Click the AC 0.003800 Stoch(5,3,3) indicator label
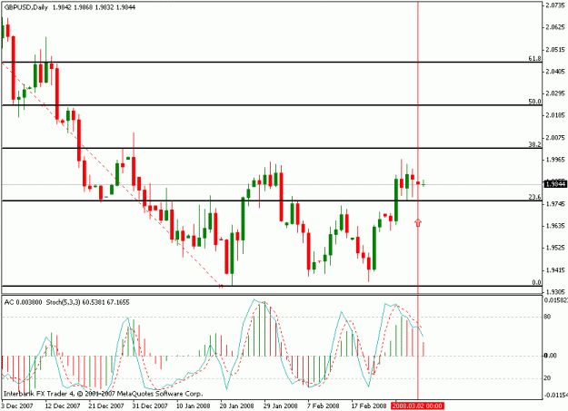The image size is (568, 411). pyautogui.click(x=67, y=302)
